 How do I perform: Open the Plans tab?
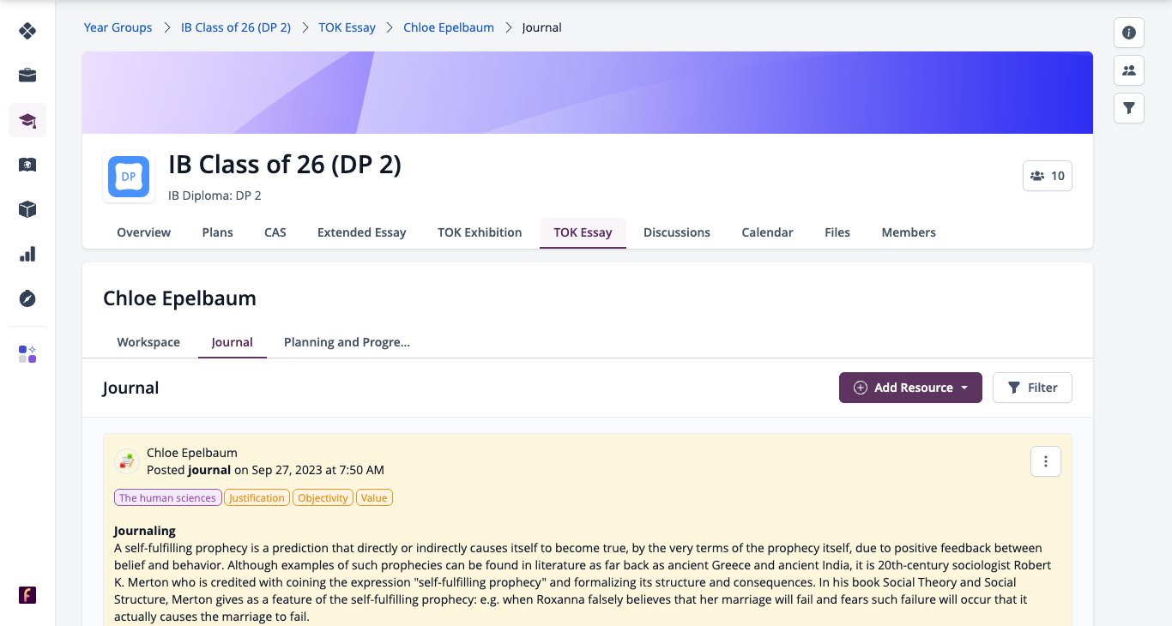pyautogui.click(x=217, y=232)
